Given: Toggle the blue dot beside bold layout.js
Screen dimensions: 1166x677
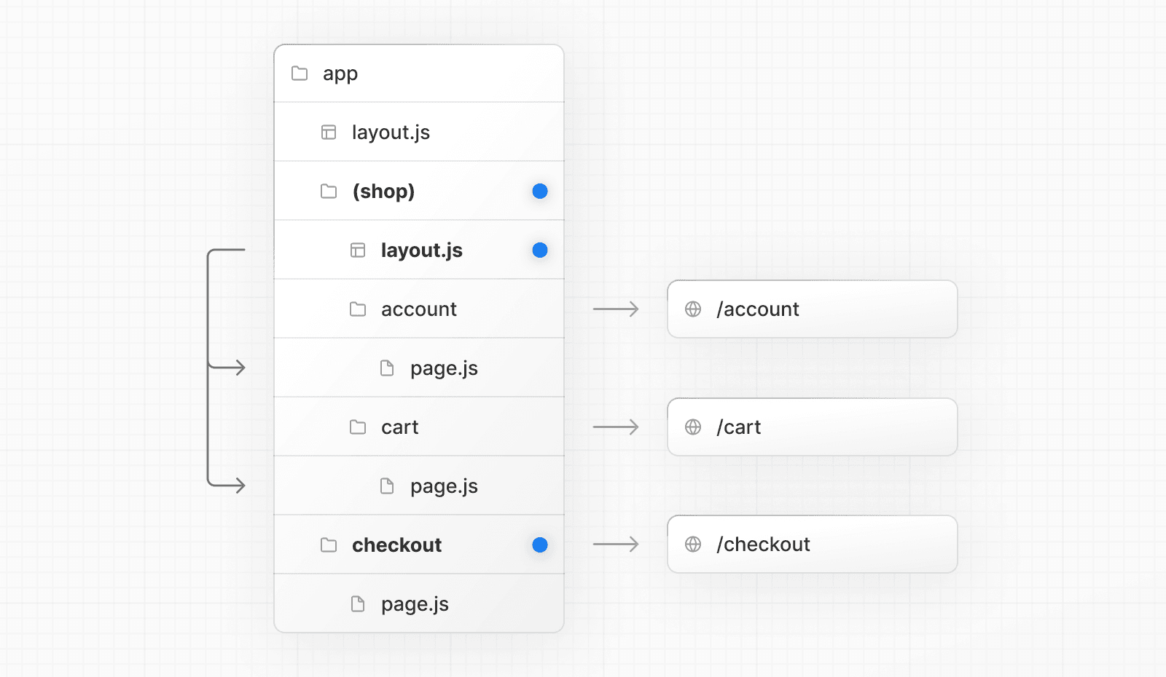Looking at the screenshot, I should click(x=539, y=250).
